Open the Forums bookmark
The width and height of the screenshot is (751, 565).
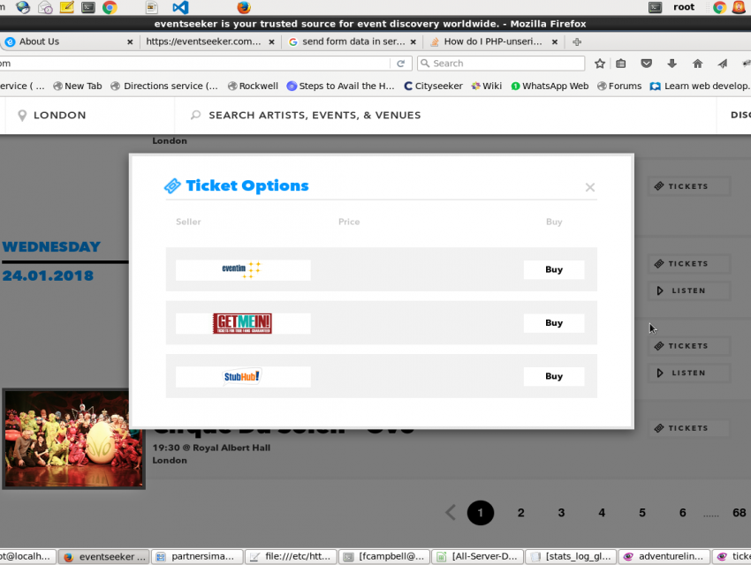(x=619, y=87)
